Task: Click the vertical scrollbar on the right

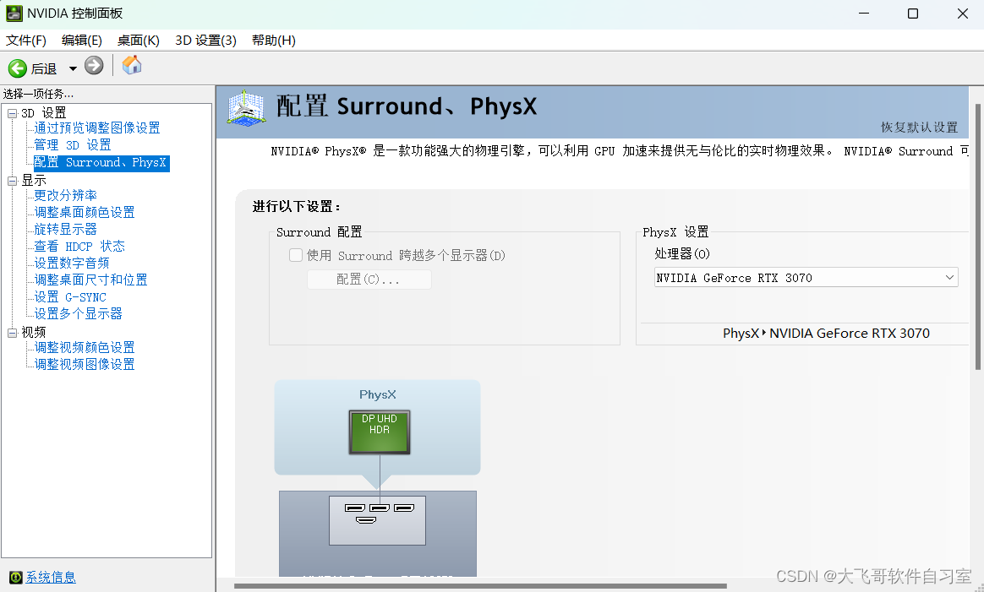Action: [x=978, y=237]
